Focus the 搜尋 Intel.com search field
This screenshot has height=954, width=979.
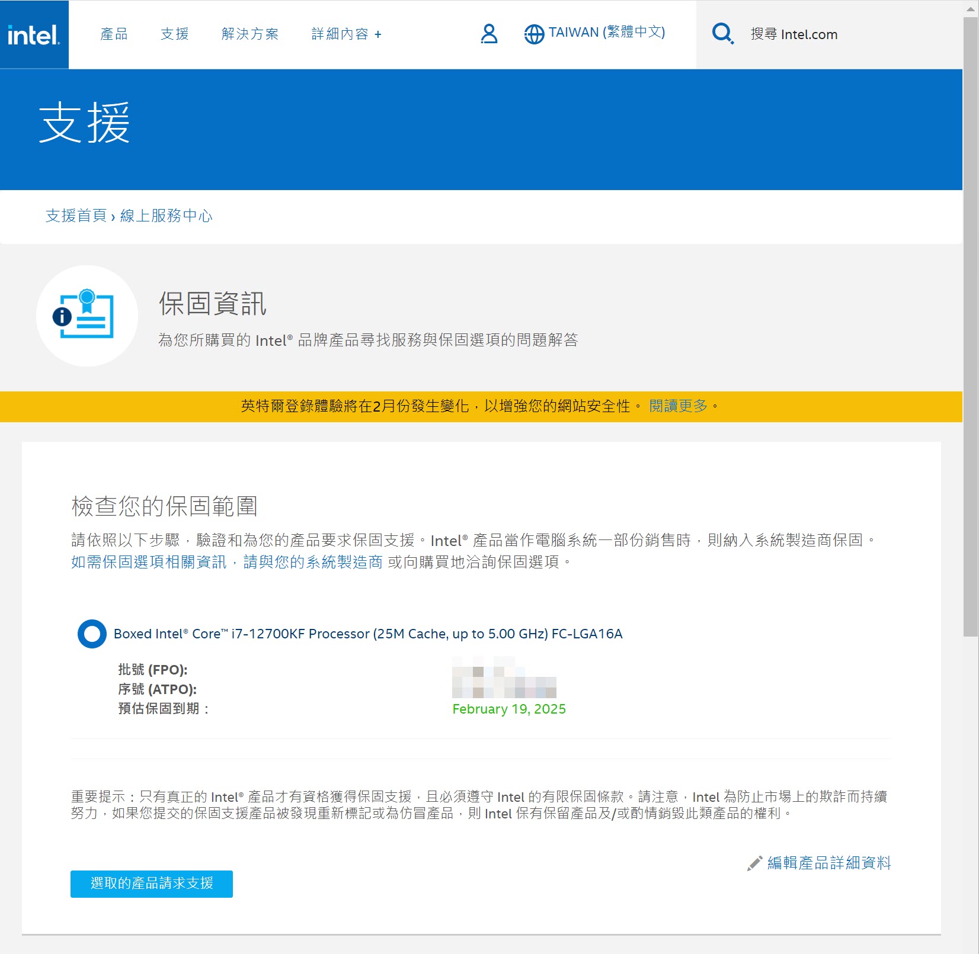[x=830, y=34]
